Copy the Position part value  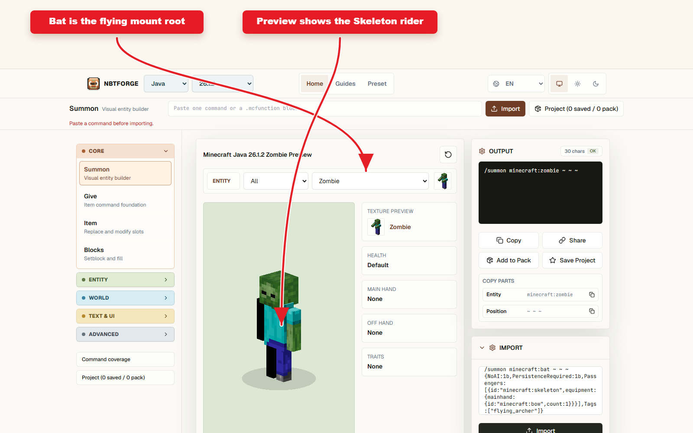click(x=592, y=311)
